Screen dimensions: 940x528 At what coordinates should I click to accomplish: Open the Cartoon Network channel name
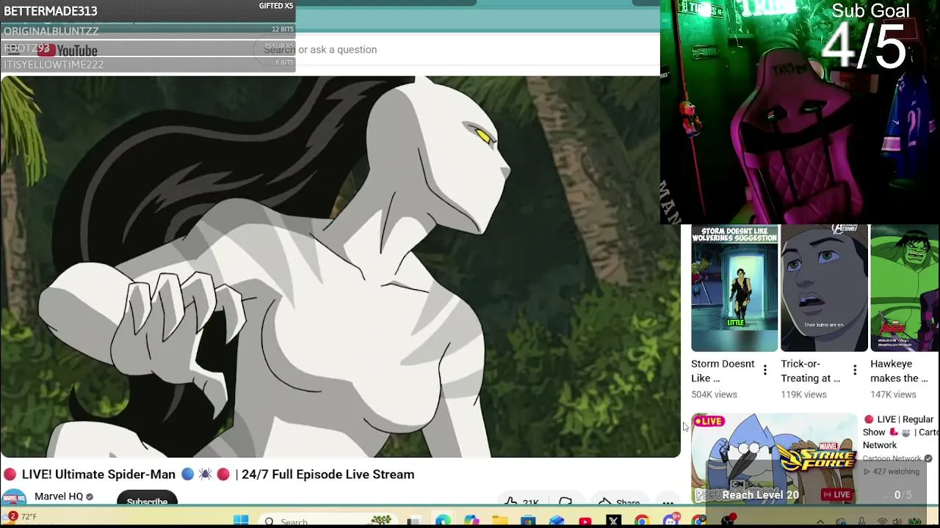[x=892, y=458]
